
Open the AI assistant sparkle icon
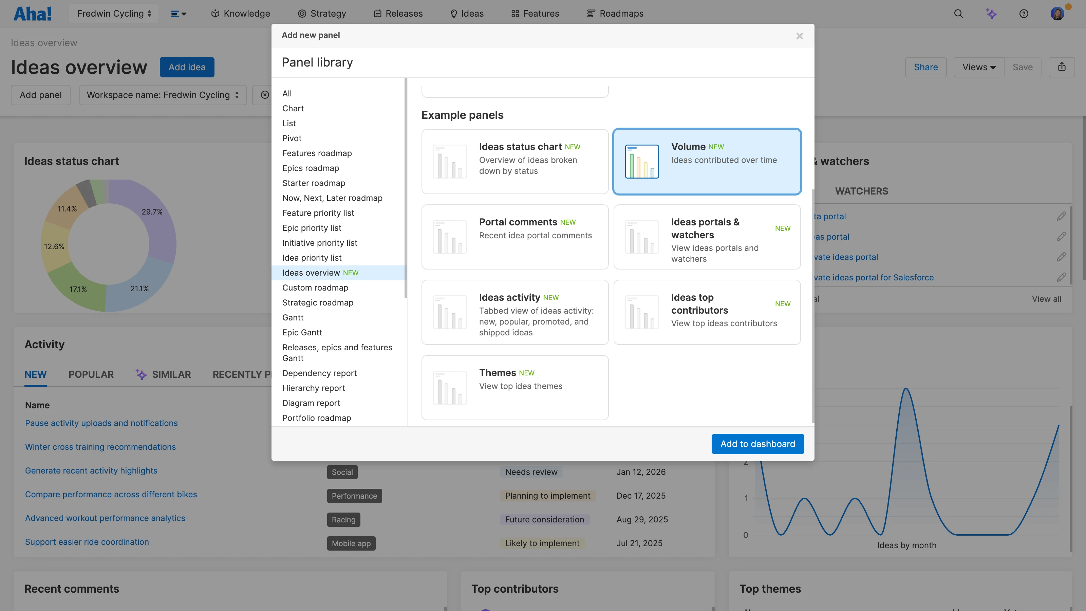(x=991, y=14)
